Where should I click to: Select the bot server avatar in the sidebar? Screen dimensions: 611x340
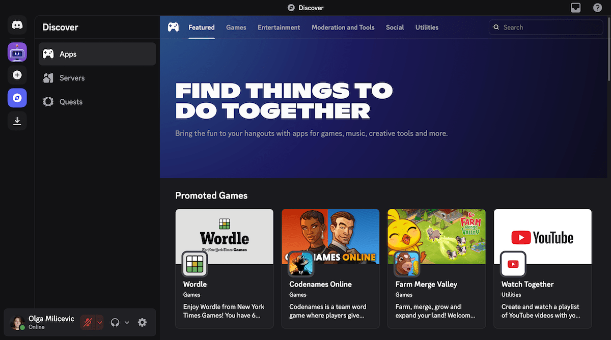click(17, 52)
